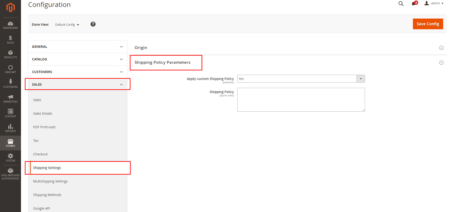This screenshot has width=452, height=212.
Task: Click the Apply custom Shipping Policy label
Action: point(210,79)
